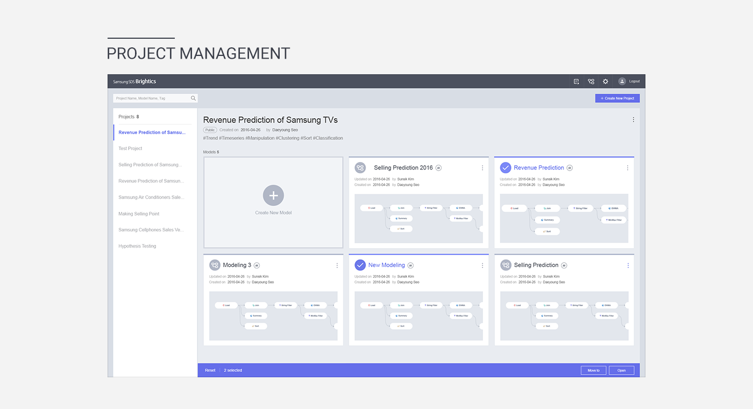This screenshot has width=753, height=409.
Task: Click Reset in the selection bar
Action: click(x=210, y=370)
